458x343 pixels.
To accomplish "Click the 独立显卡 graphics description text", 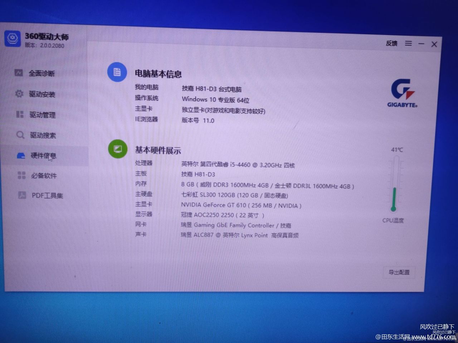I will [x=223, y=111].
